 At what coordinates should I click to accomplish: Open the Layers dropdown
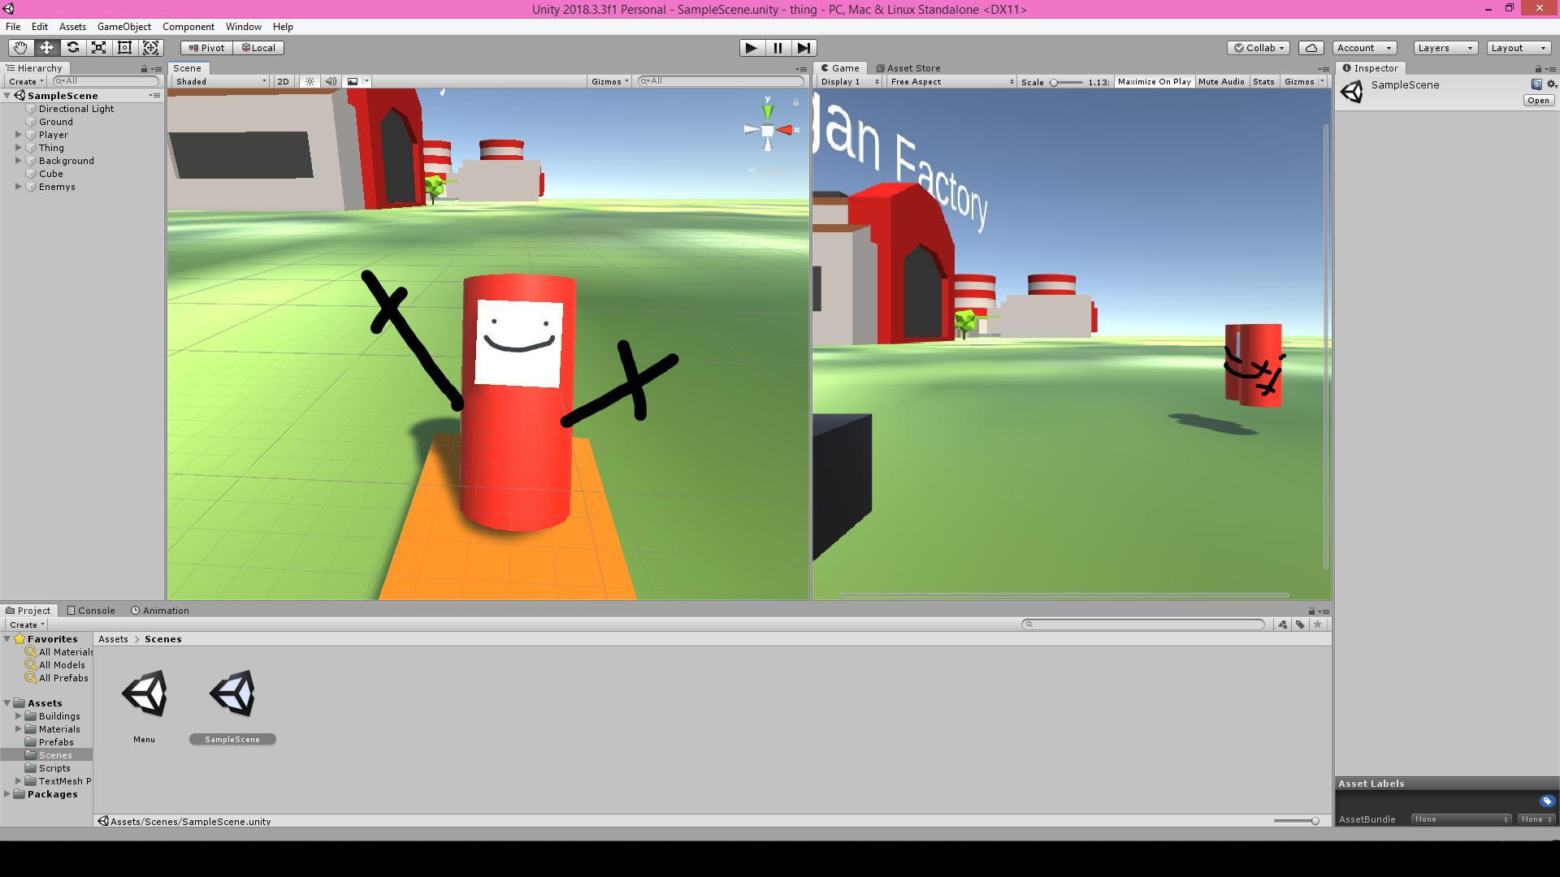[x=1445, y=48]
